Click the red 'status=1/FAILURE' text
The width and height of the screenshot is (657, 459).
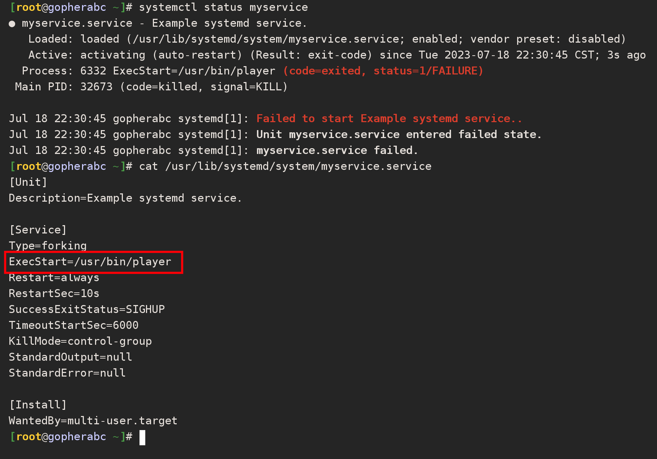428,71
